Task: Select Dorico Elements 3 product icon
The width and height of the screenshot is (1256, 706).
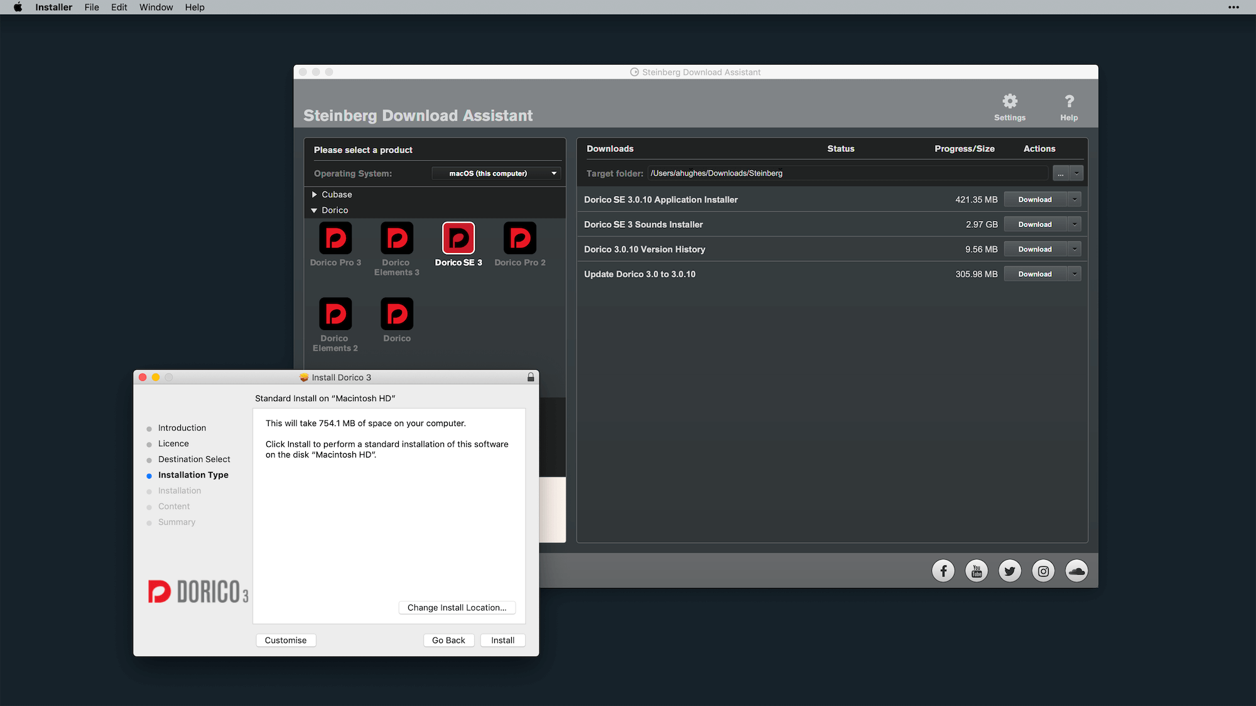Action: pos(397,238)
